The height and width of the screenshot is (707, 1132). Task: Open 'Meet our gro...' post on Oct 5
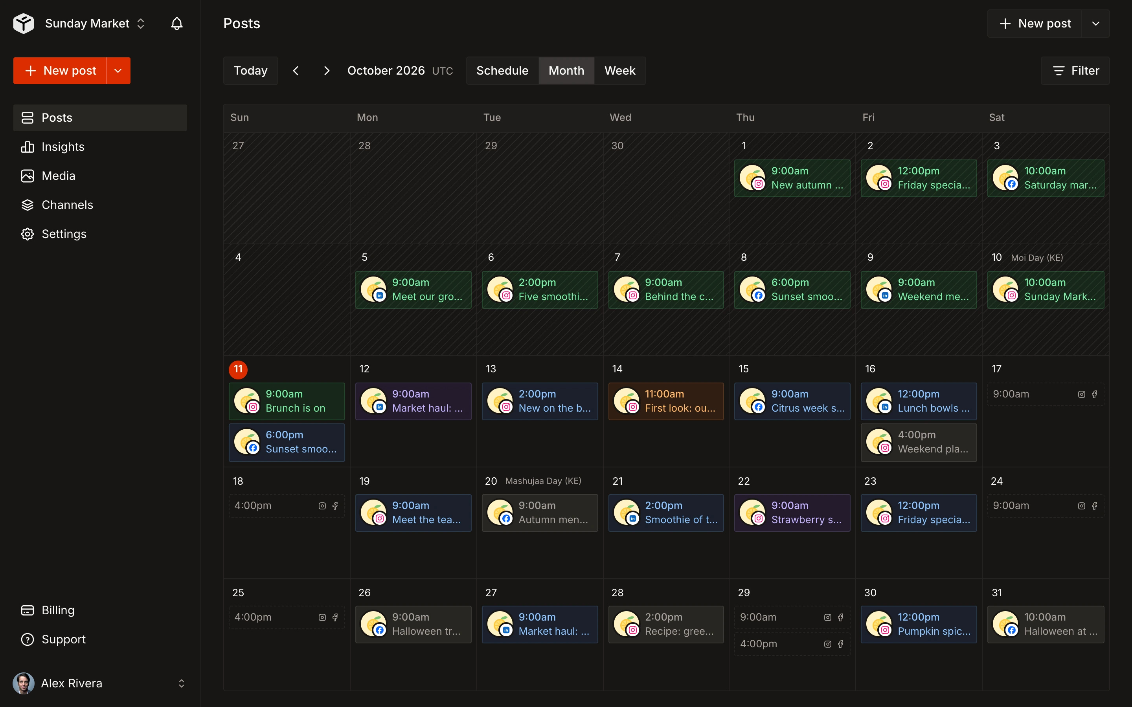click(413, 290)
